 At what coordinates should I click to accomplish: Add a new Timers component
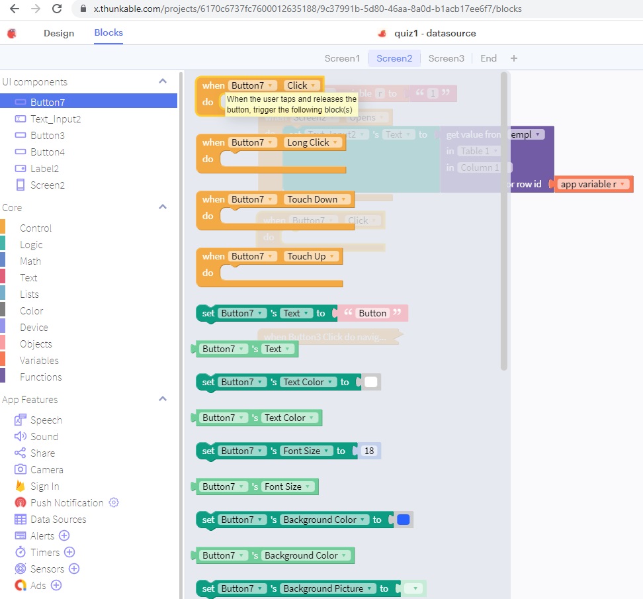(x=69, y=552)
